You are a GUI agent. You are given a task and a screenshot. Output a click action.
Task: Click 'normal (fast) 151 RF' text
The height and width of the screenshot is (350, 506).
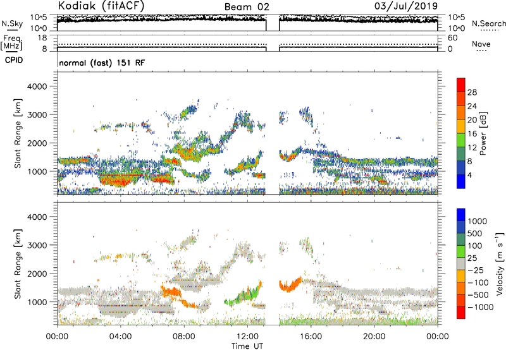[102, 63]
